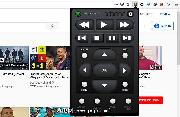
Task: Open title 'Erst Meister, dann Kylian Mbappe'
Action: pos(49,76)
